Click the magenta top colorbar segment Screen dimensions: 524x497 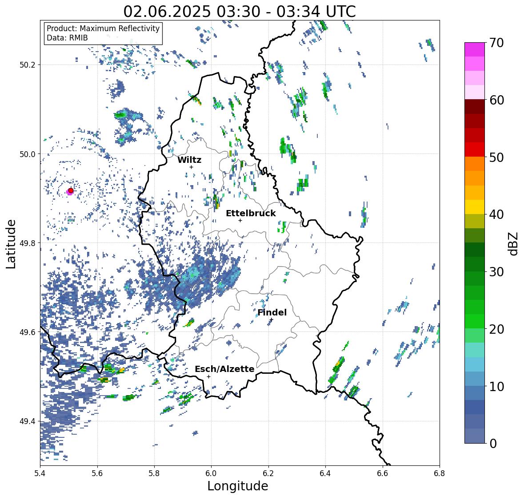pyautogui.click(x=475, y=49)
